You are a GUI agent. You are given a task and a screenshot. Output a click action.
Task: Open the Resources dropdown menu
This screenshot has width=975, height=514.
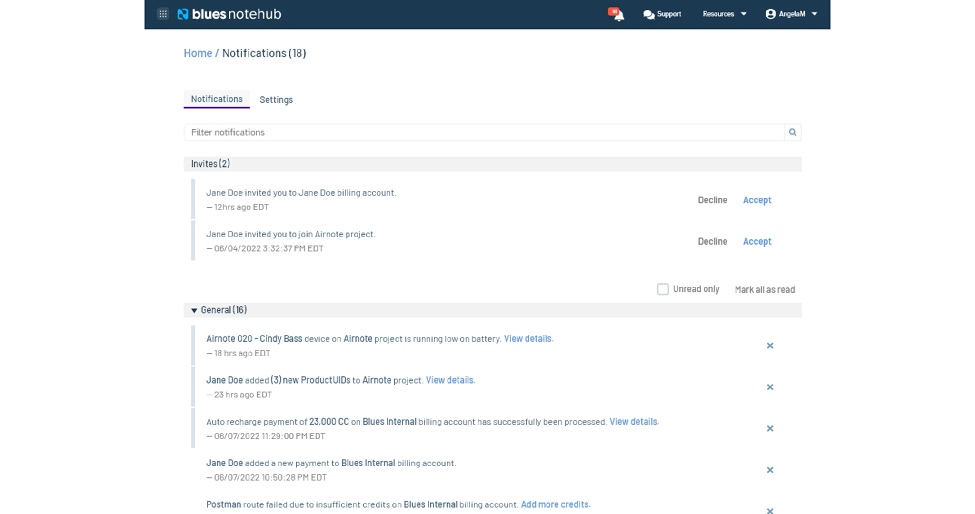coord(723,13)
